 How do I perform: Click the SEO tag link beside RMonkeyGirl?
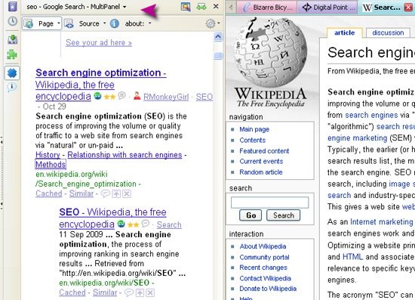[x=204, y=97]
